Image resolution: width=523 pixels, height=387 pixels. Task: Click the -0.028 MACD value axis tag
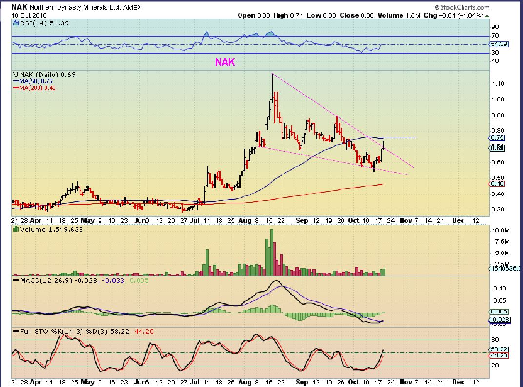coord(496,320)
